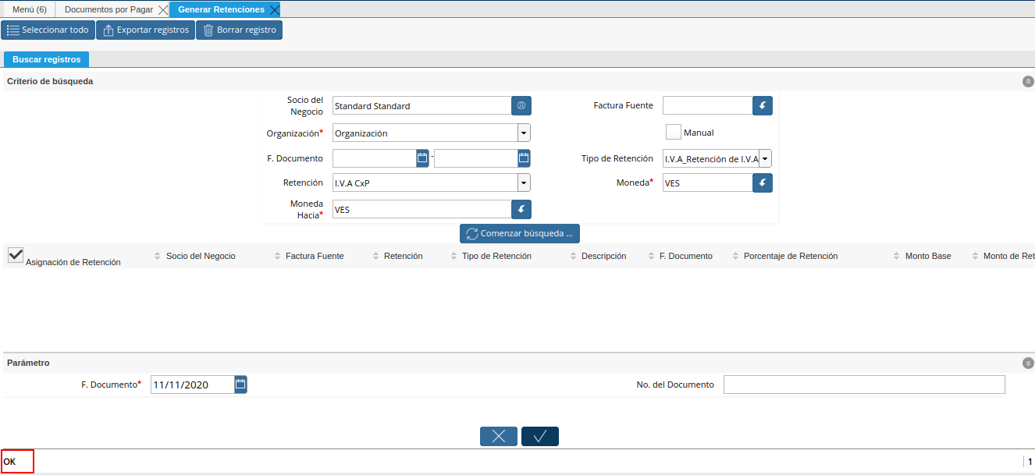Viewport: 1035px width, 475px height.
Task: Click Asignación de Retención column header
Action: [73, 262]
